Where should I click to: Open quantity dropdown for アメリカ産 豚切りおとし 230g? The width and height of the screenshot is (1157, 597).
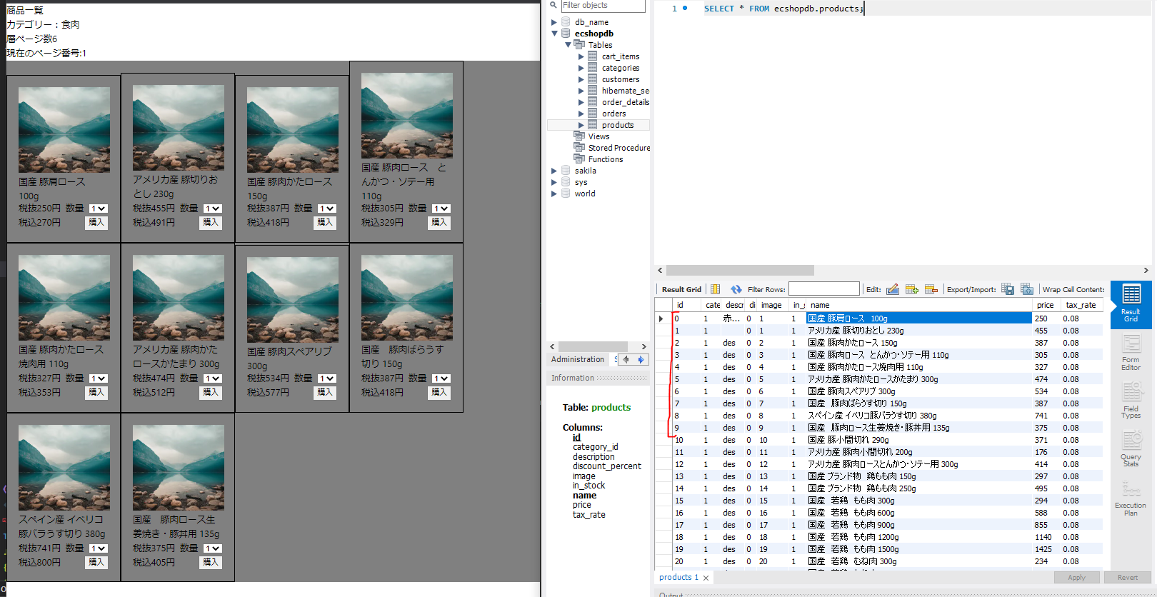(212, 209)
